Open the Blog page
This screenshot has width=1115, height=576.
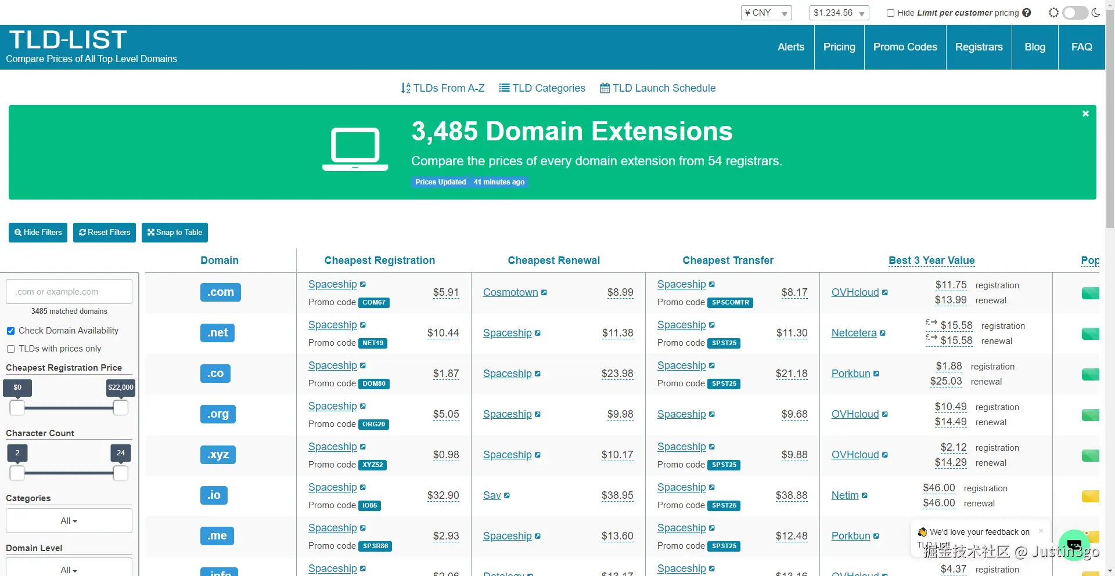(x=1035, y=47)
